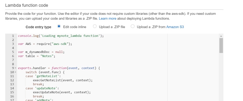The width and height of the screenshot is (243, 101).
Task: Select Upload a .ZIP from Amazon S3 radio
Action: tap(133, 26)
